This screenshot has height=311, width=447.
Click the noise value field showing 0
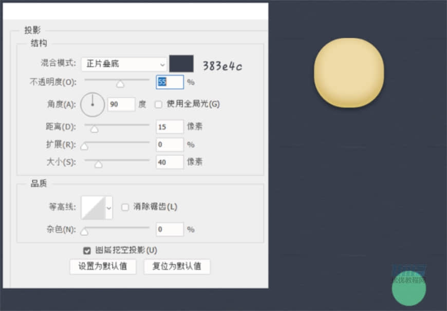(170, 230)
